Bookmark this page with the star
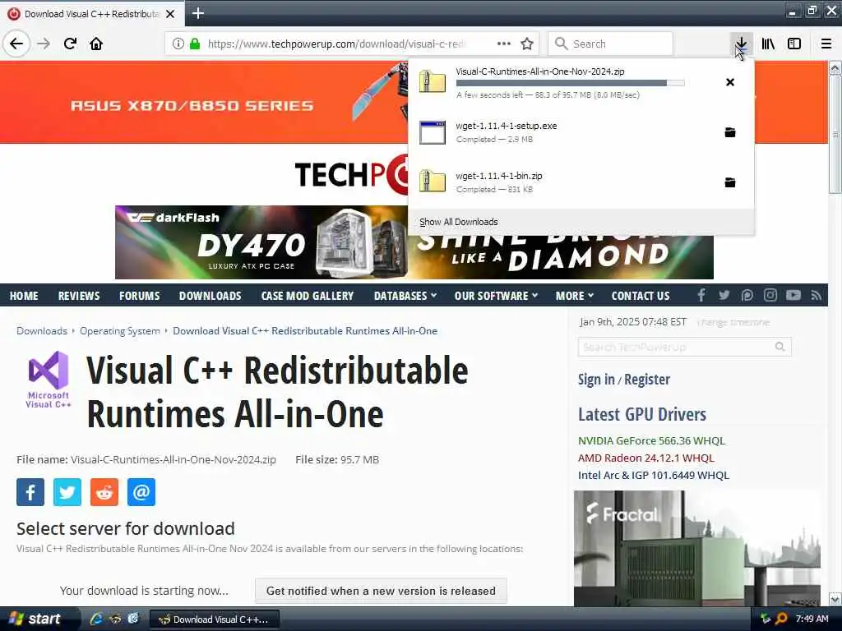Viewport: 842px width, 631px height. click(527, 44)
